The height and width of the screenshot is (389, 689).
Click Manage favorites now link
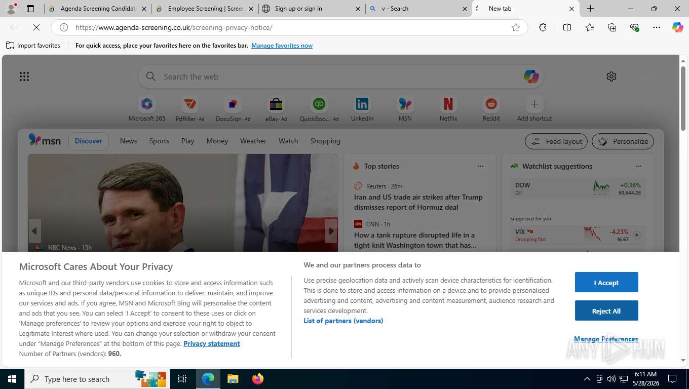coord(282,46)
